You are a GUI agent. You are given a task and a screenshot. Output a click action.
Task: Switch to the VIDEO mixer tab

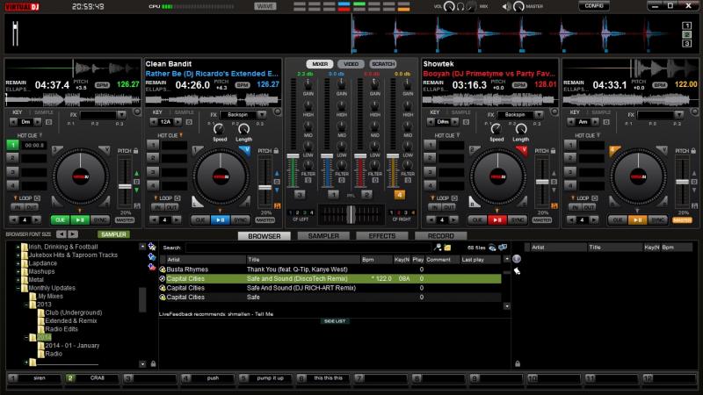[x=351, y=64]
